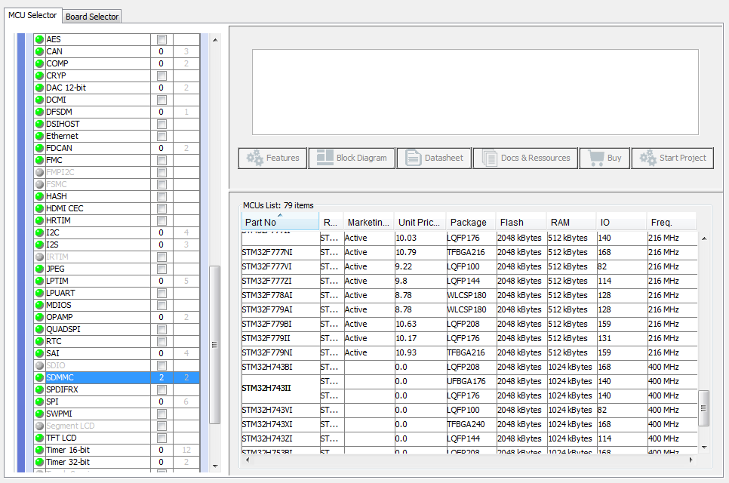Click the MCU list vertical scrollbar thumb
Viewport: 729px width, 483px height.
point(703,408)
